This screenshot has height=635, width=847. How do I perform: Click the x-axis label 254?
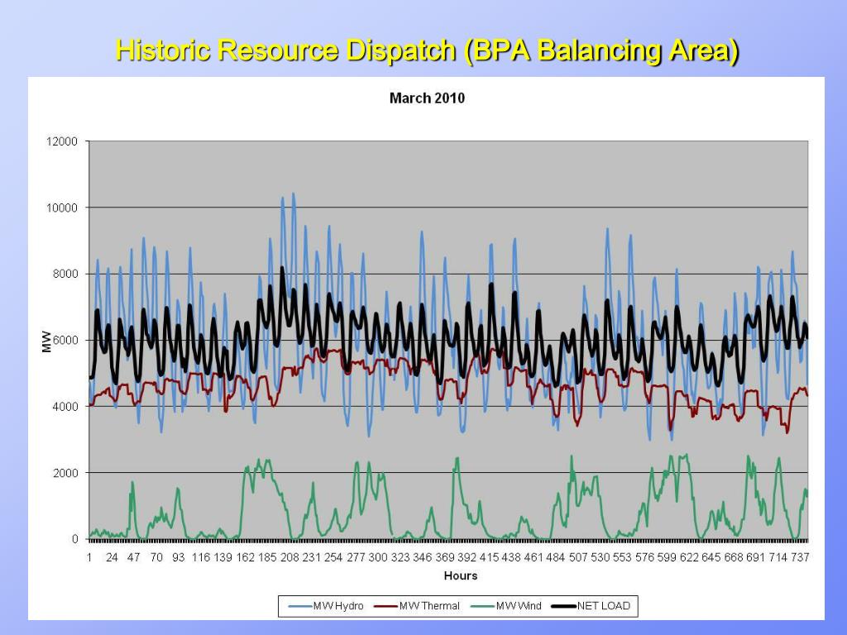point(334,557)
